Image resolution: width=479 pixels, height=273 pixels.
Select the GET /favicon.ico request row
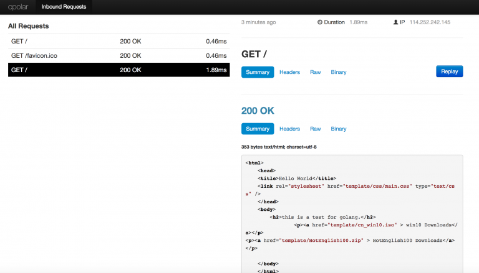(x=119, y=55)
